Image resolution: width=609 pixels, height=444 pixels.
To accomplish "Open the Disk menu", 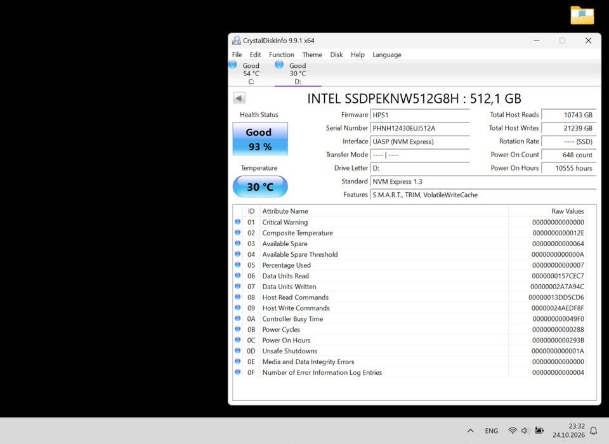I will tap(336, 55).
